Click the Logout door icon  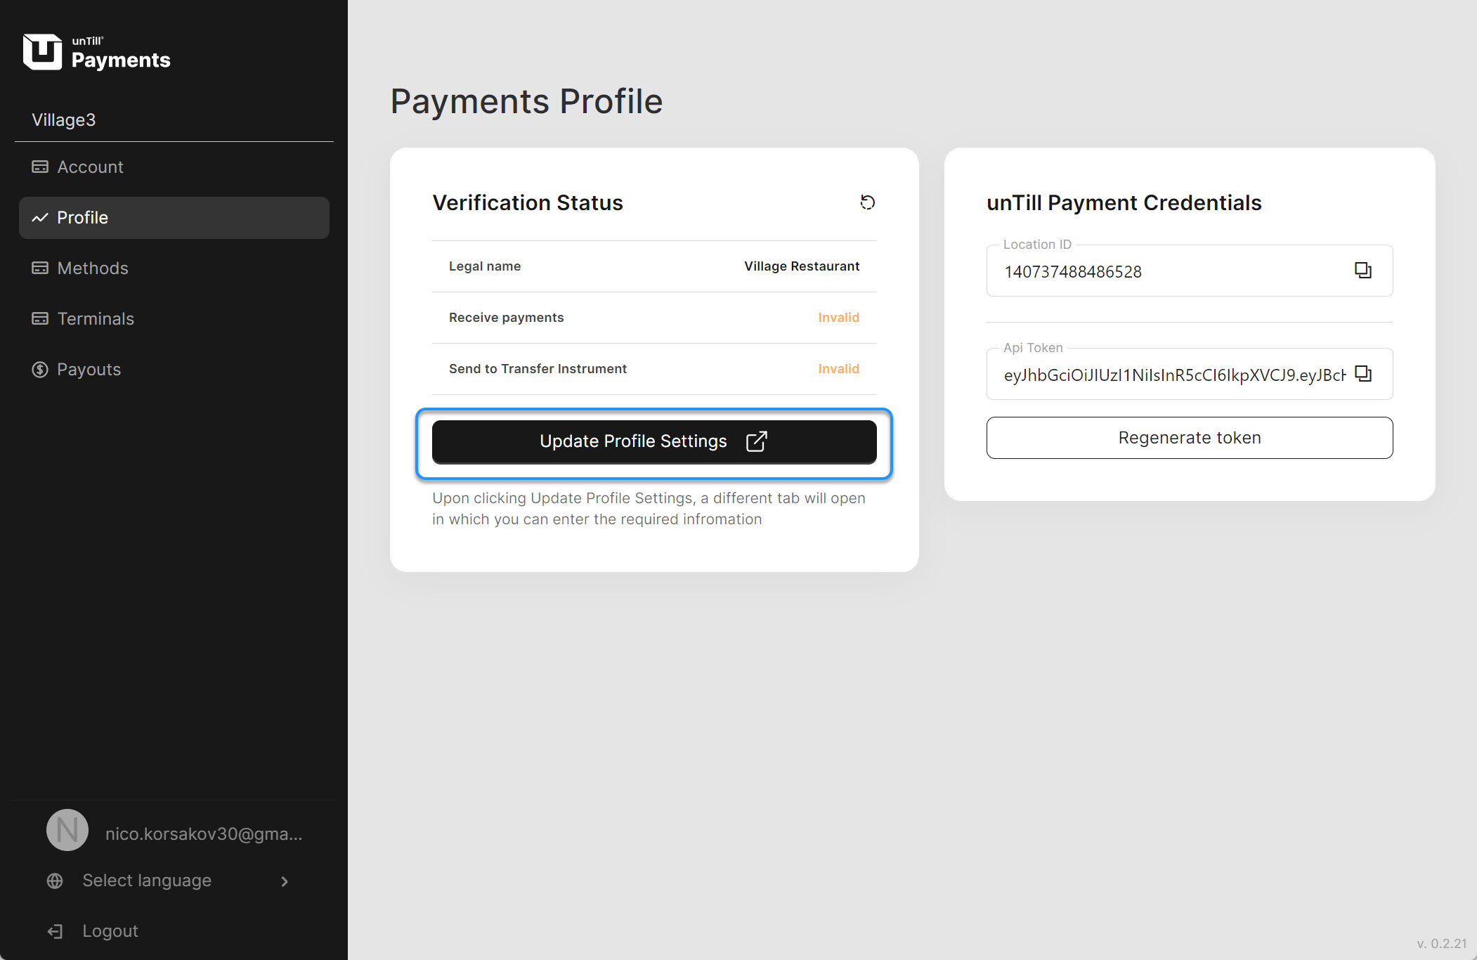pyautogui.click(x=55, y=931)
